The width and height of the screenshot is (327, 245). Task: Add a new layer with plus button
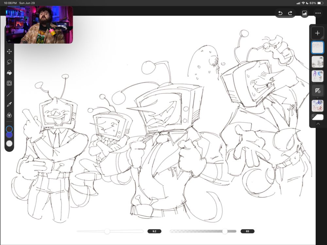coord(318,33)
